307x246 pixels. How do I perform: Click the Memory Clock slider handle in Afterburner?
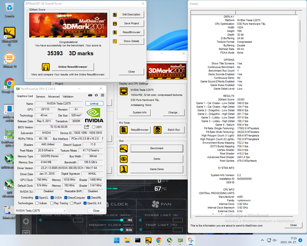tap(122, 230)
